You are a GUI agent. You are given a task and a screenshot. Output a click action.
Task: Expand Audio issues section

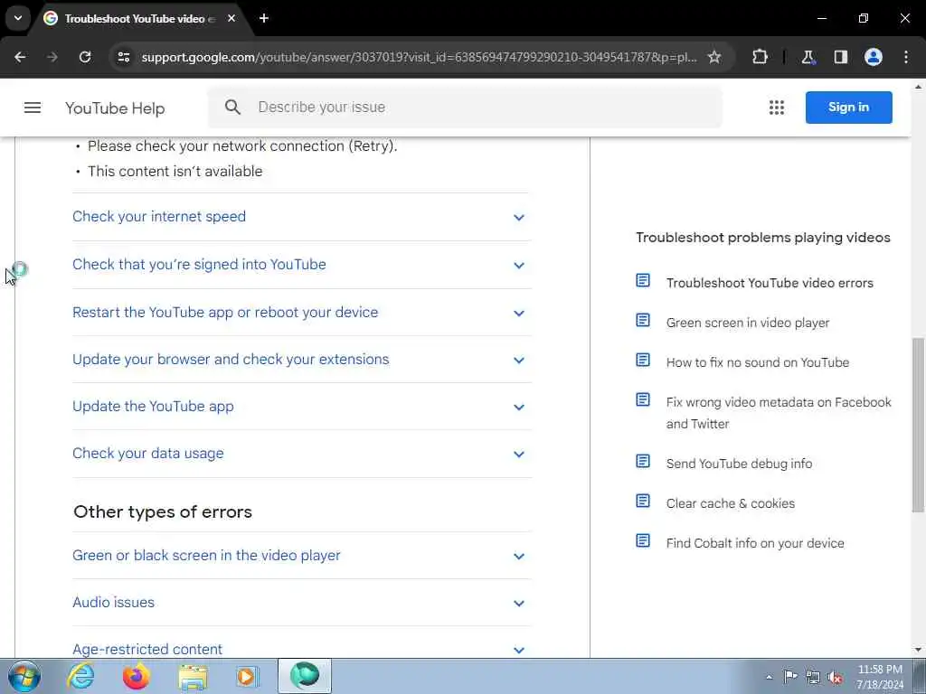coord(302,603)
